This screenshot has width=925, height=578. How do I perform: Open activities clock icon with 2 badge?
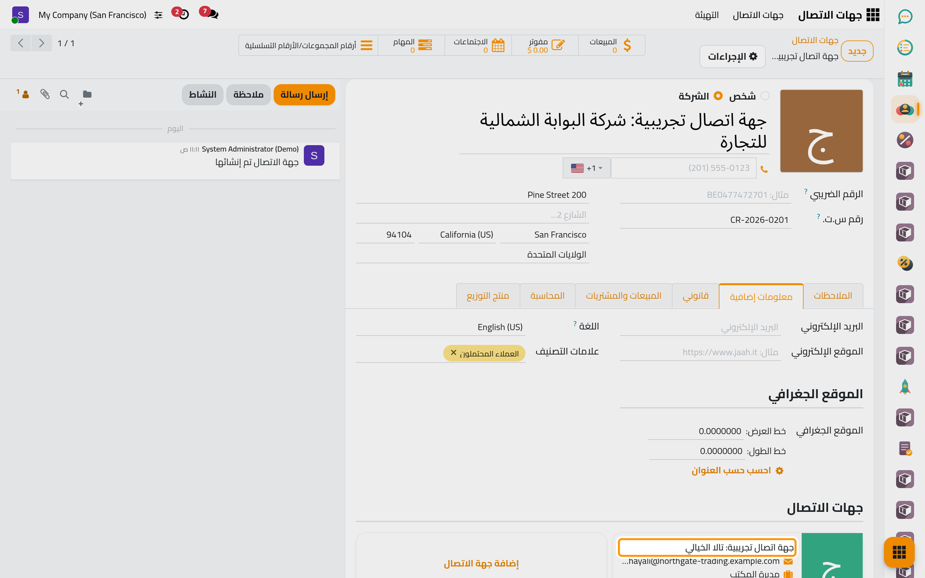click(x=181, y=13)
